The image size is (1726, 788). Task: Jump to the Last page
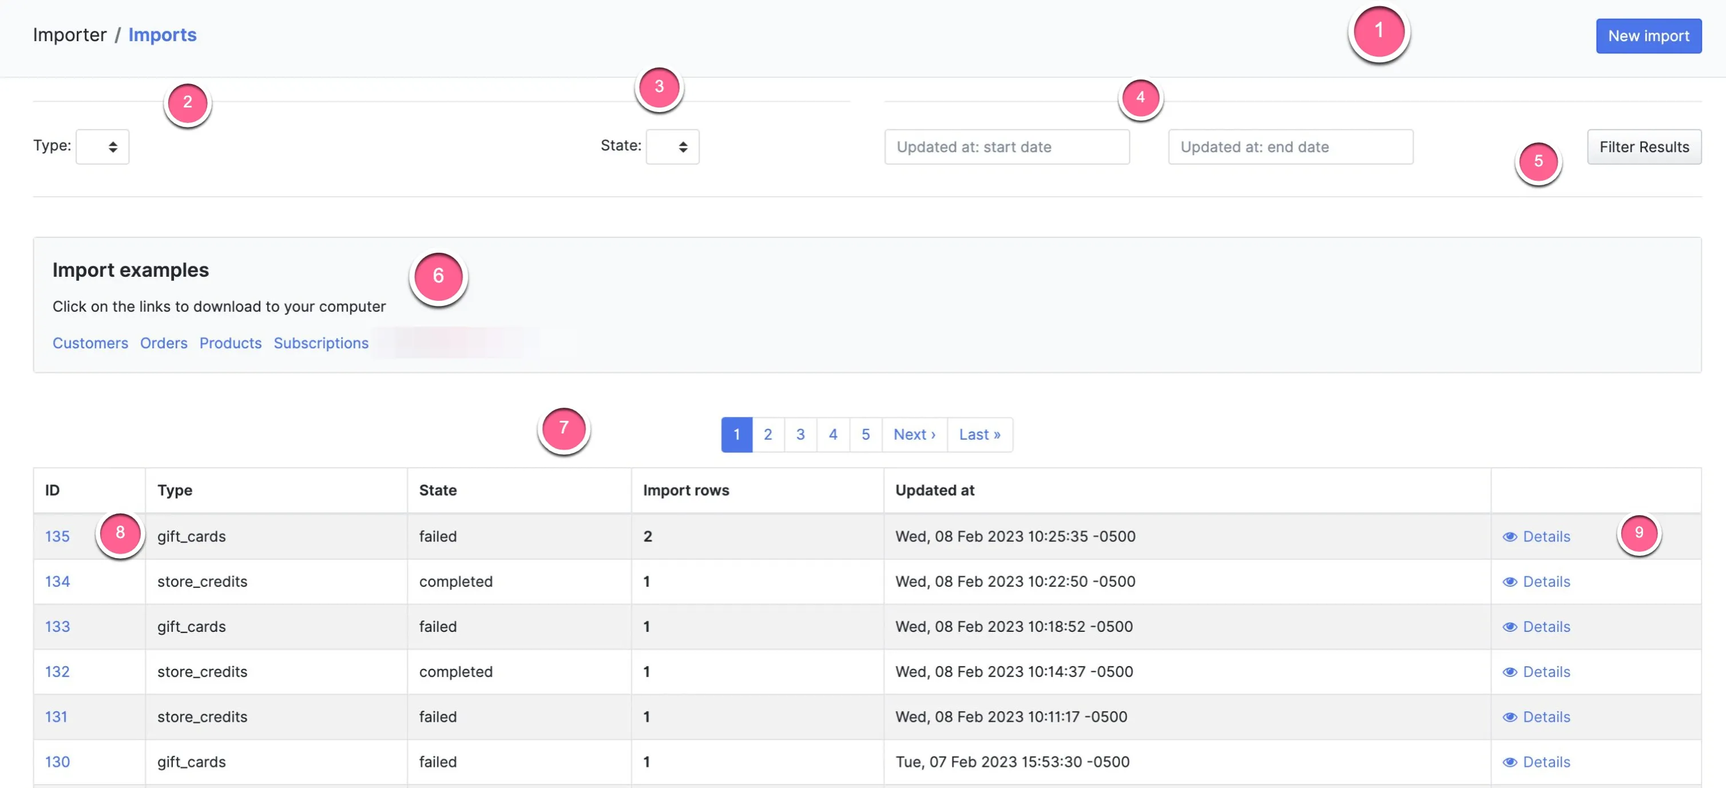[x=979, y=435]
